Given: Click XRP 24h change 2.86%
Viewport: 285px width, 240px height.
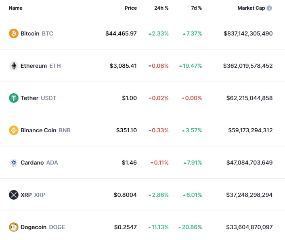Looking at the screenshot, I should (159, 195).
